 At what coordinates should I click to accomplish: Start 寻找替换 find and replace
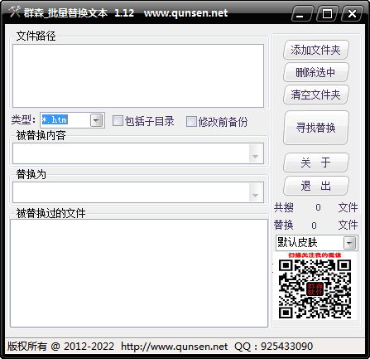pos(316,128)
